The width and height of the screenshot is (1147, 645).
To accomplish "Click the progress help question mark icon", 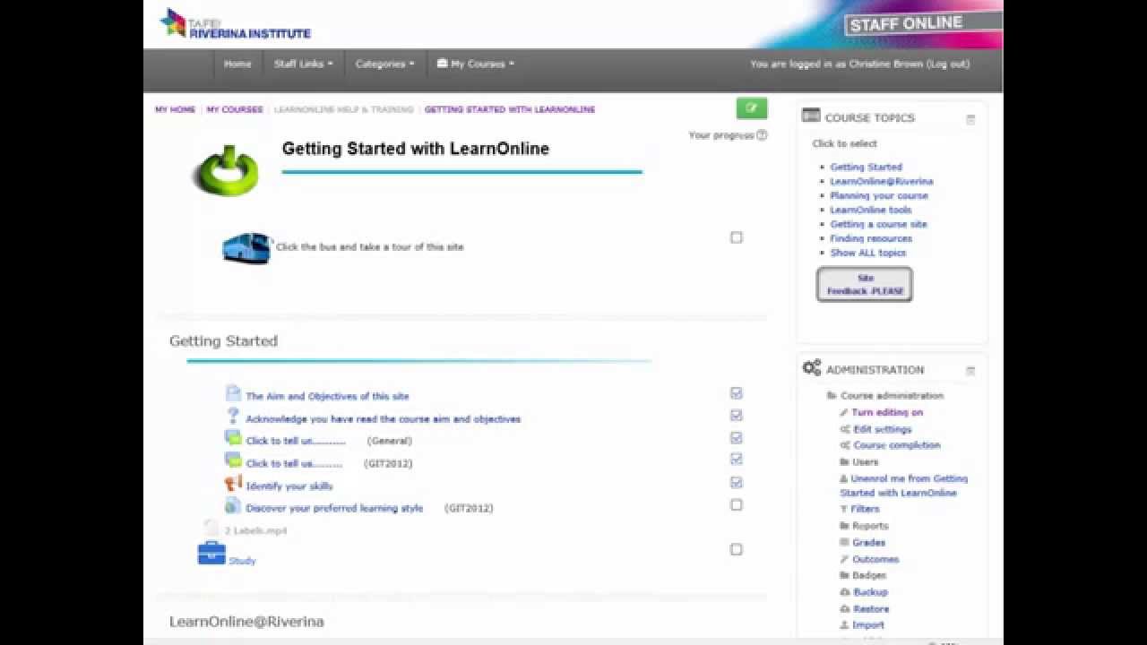I will [x=762, y=135].
